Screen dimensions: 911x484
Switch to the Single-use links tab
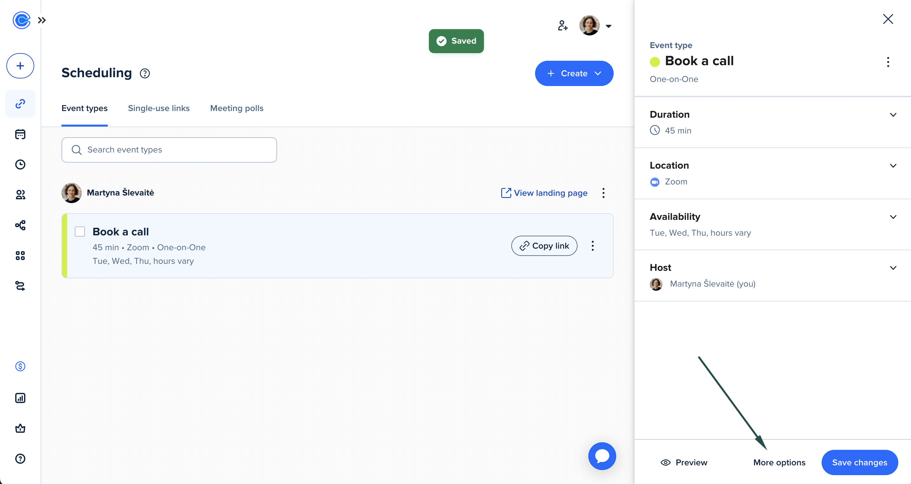pos(159,109)
